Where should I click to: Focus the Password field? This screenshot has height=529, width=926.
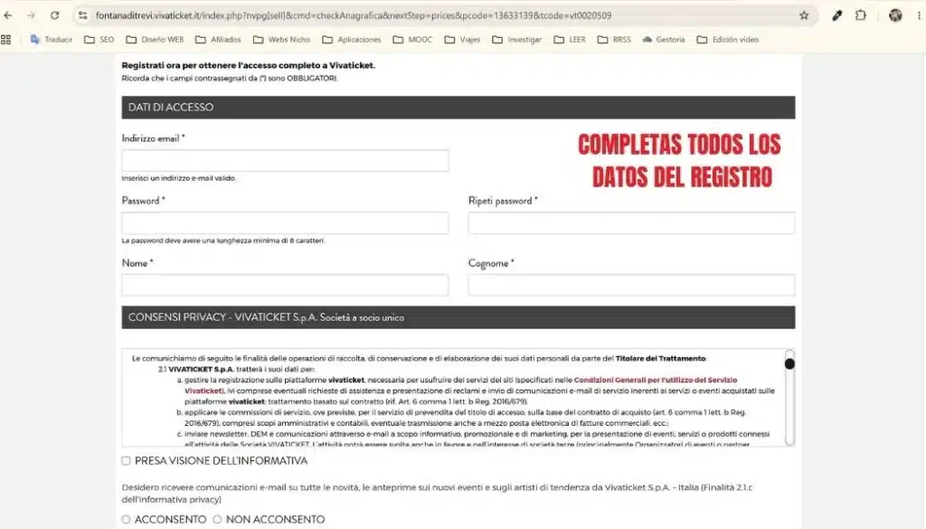click(x=285, y=223)
